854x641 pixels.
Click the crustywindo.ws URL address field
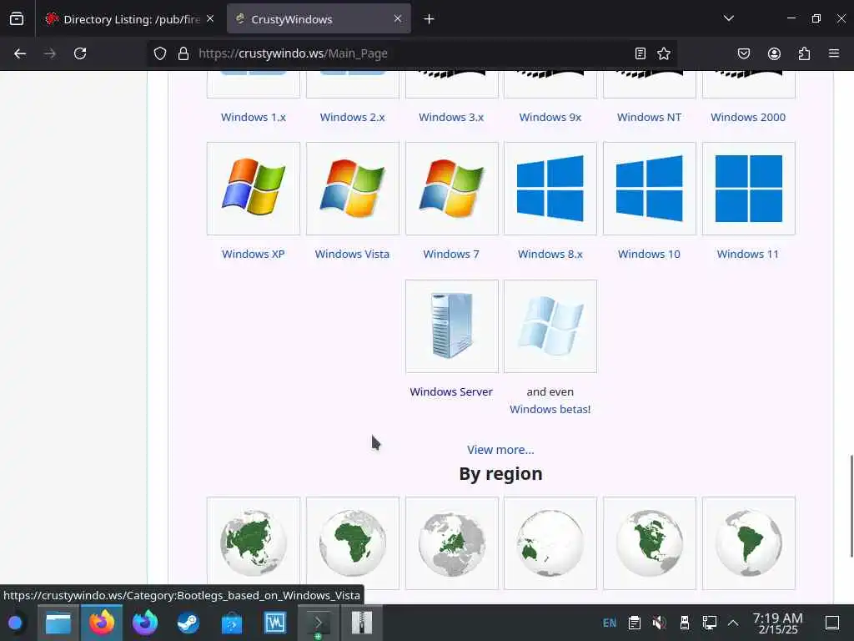411,53
